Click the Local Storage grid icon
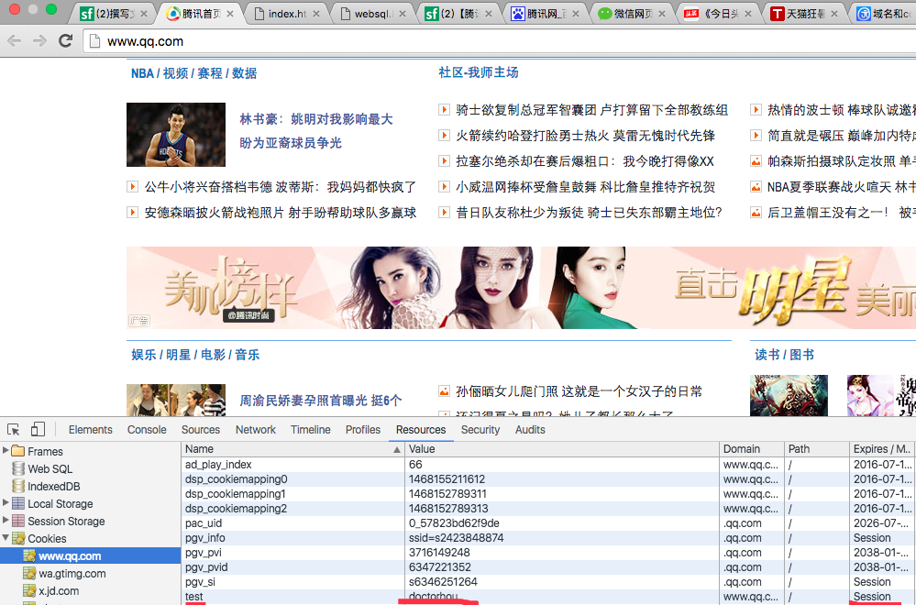The height and width of the screenshot is (605, 916). (x=18, y=503)
